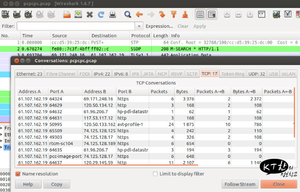Viewport: 300px width, 192px height.
Task: Select STP packet number 1 in main window
Action: [150, 42]
